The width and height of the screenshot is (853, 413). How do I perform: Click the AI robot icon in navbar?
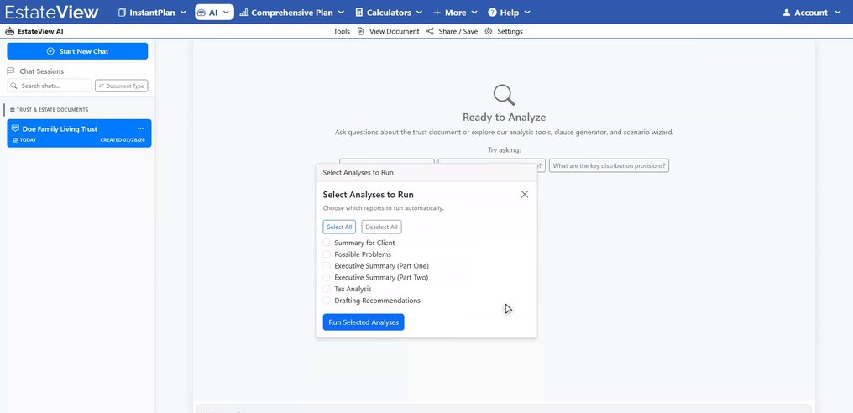201,13
